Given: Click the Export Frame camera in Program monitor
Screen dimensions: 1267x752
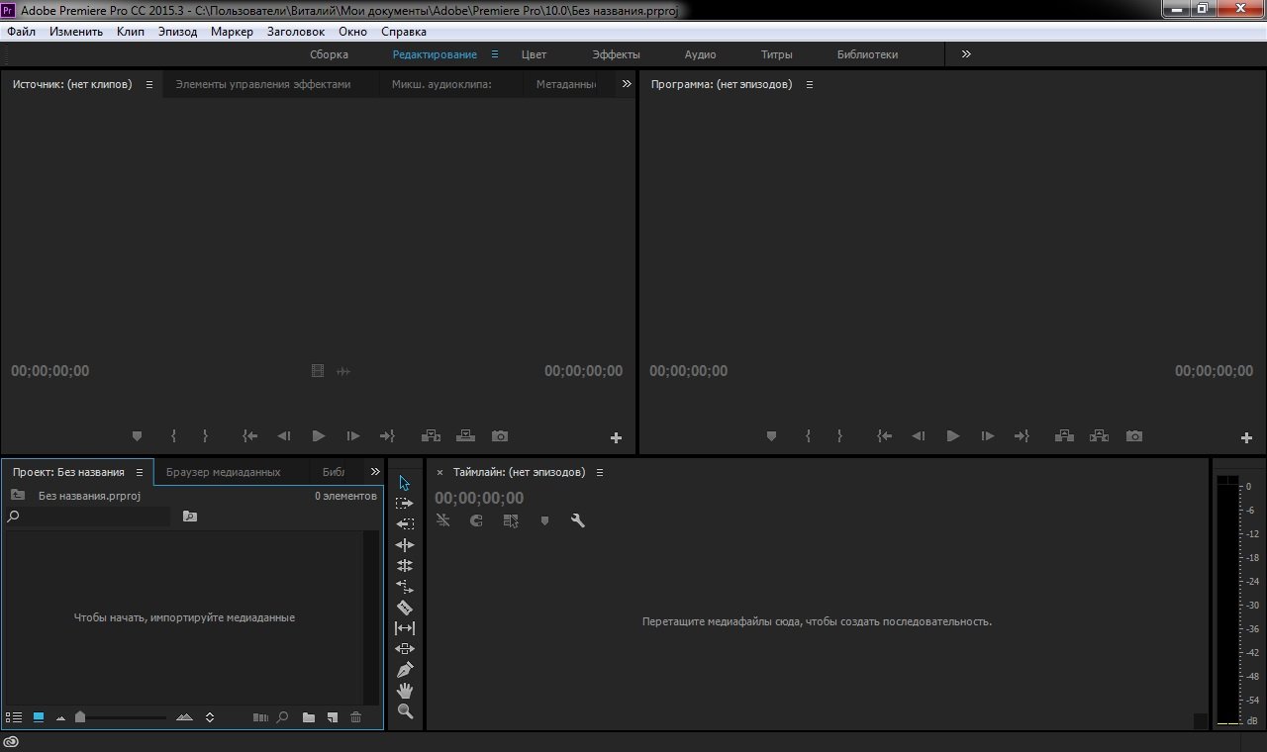Looking at the screenshot, I should 1134,436.
